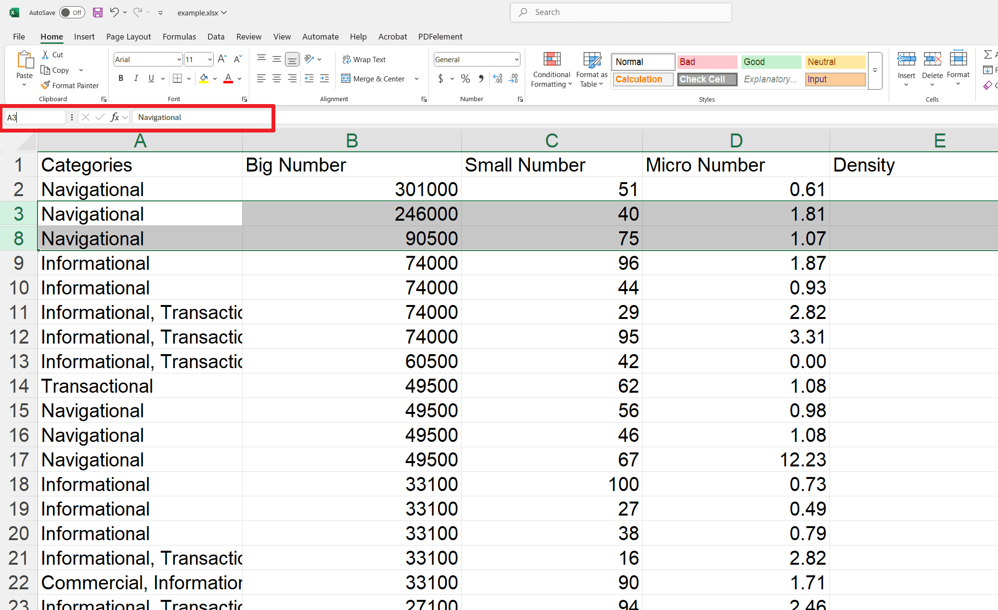Viewport: 998px width, 610px height.
Task: Click the Paste clipboard icon
Action: 25,60
